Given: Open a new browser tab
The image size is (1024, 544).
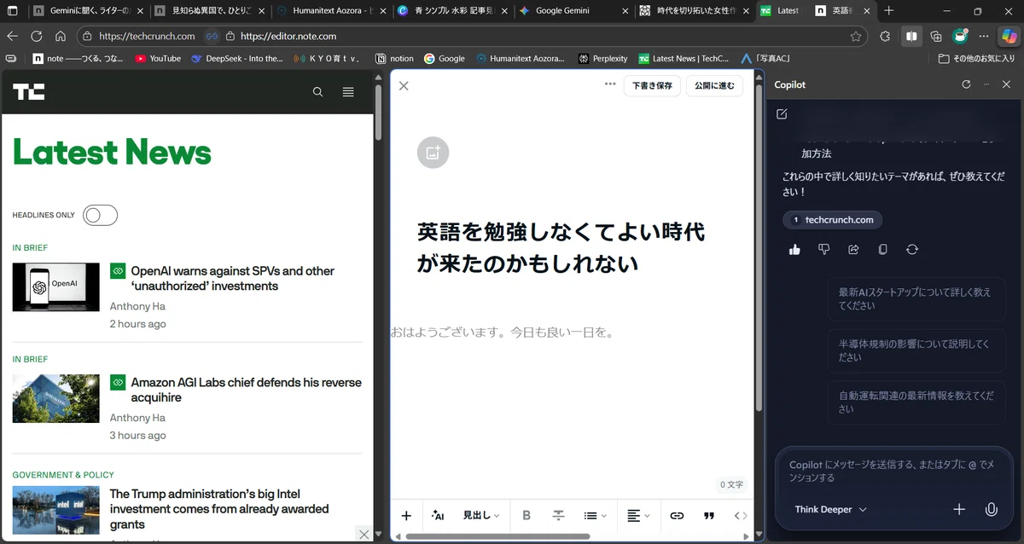Looking at the screenshot, I should pyautogui.click(x=888, y=11).
